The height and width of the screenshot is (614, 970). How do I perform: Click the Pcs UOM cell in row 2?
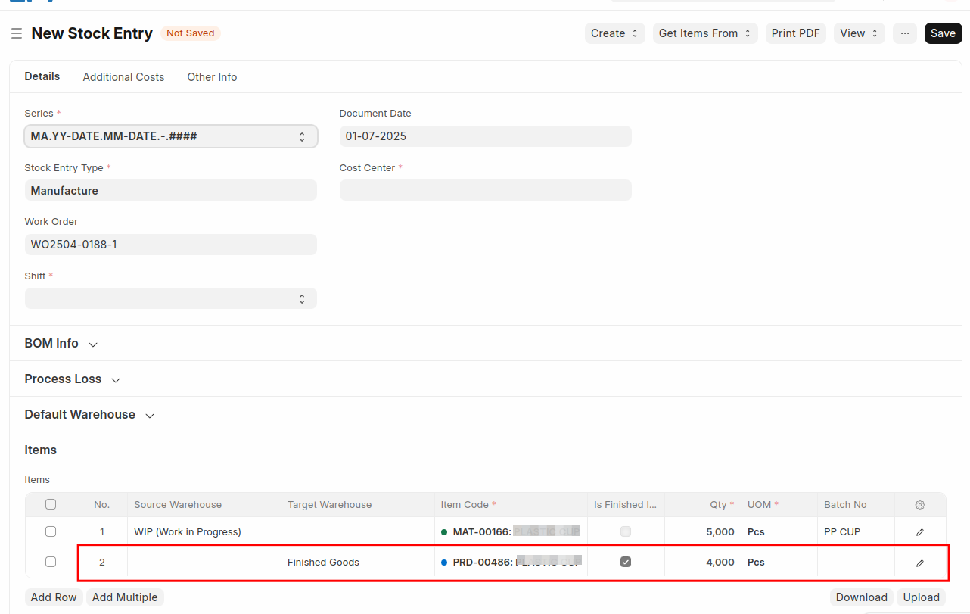tap(779, 563)
